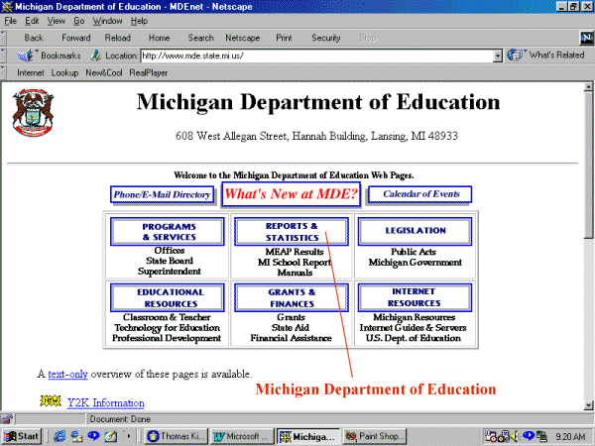Click the Y2K animated icon
Image resolution: width=595 pixels, height=446 pixels.
click(50, 401)
